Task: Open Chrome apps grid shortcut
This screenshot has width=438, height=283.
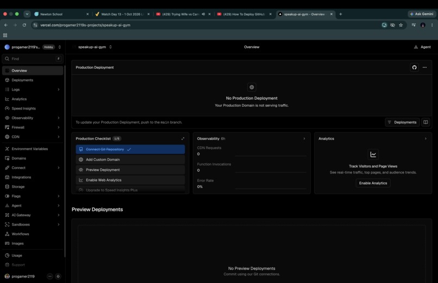Action: pyautogui.click(x=5, y=35)
